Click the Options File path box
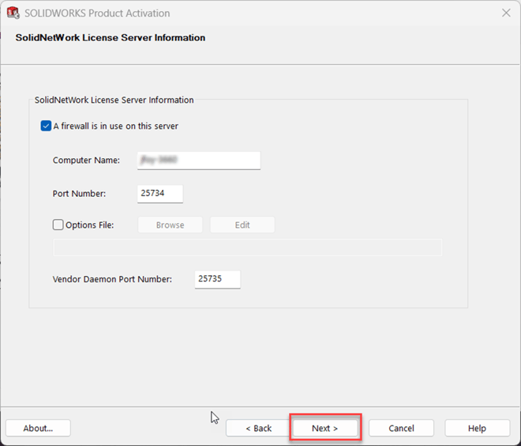Image resolution: width=521 pixels, height=446 pixels. 248,248
